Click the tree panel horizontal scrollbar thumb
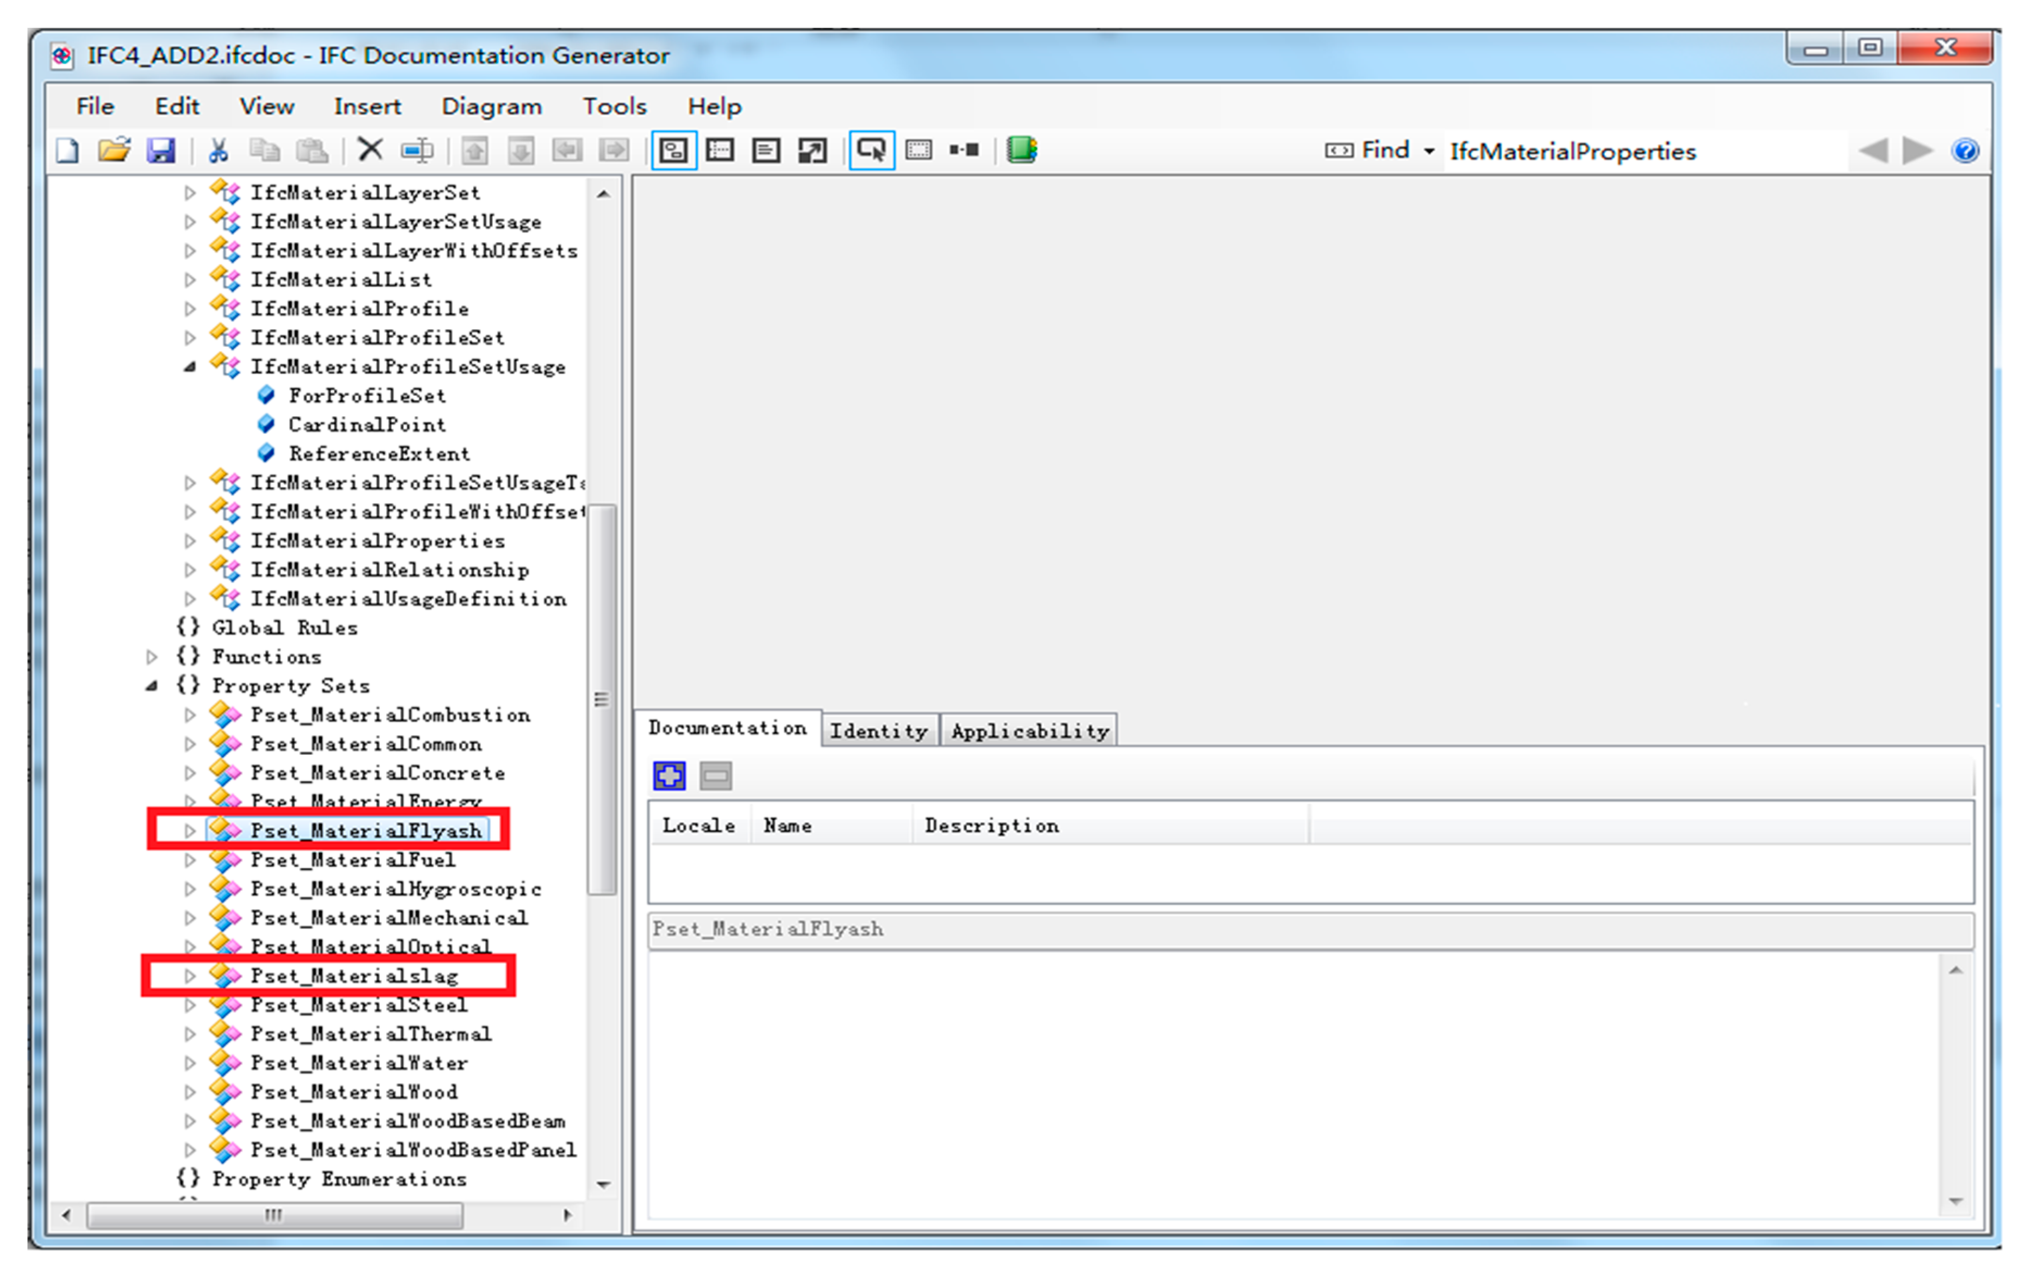The width and height of the screenshot is (2025, 1281). click(274, 1215)
